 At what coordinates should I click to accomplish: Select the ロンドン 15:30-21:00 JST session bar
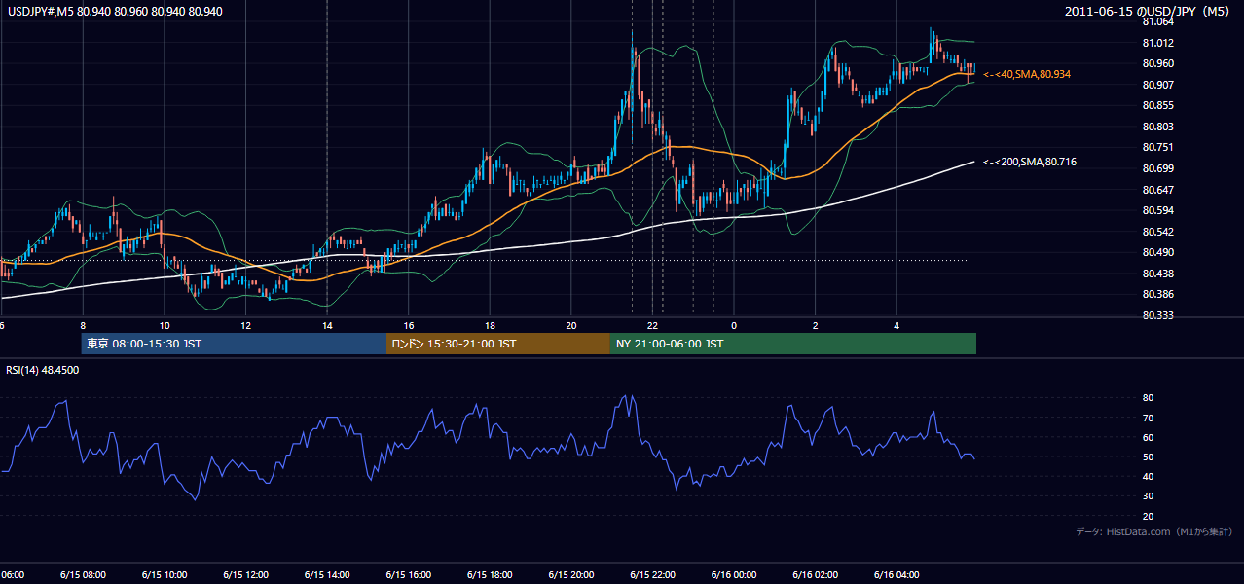(498, 344)
